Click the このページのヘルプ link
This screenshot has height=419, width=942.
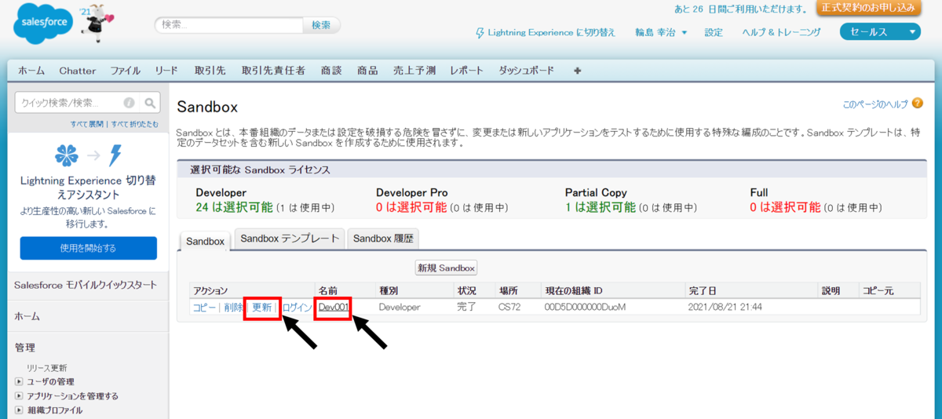[x=875, y=104]
